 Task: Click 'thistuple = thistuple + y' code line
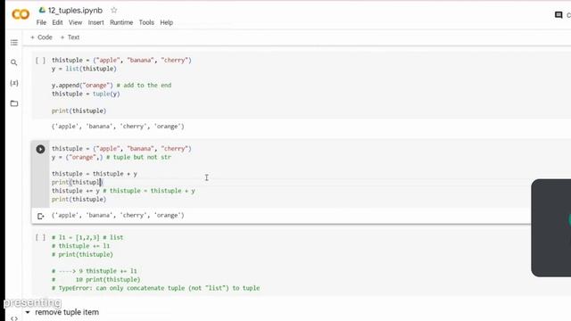pyautogui.click(x=95, y=174)
